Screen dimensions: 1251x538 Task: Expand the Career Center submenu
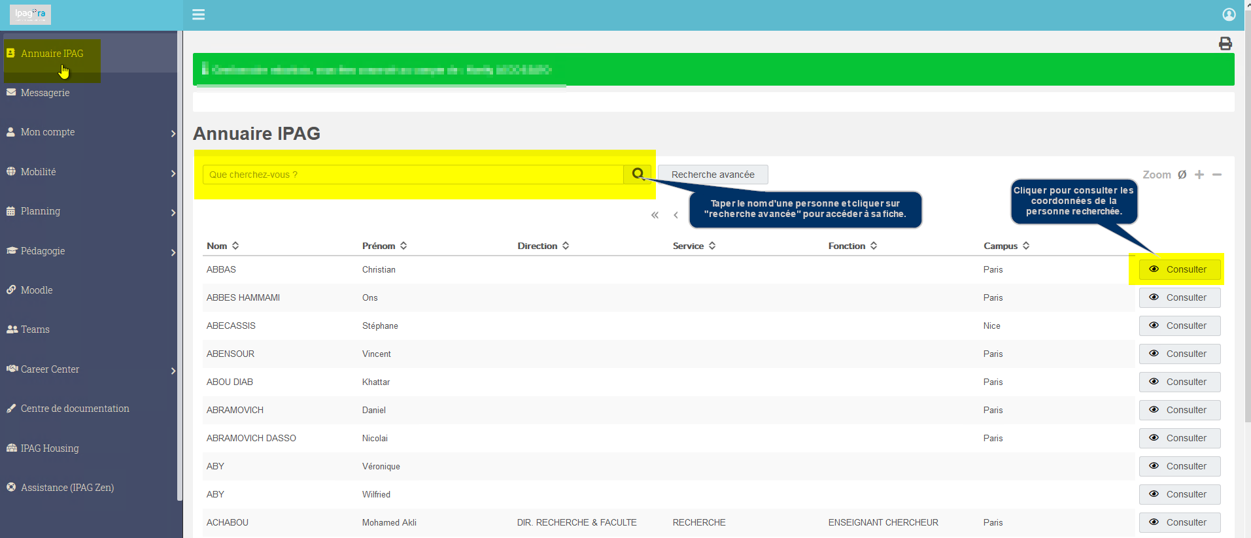pyautogui.click(x=173, y=371)
